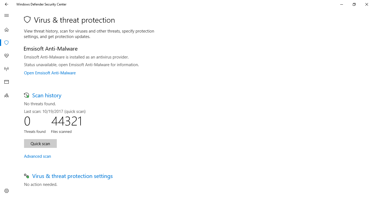The width and height of the screenshot is (373, 199).
Task: Open the Firewall & network protection icon
Action: coord(7,69)
